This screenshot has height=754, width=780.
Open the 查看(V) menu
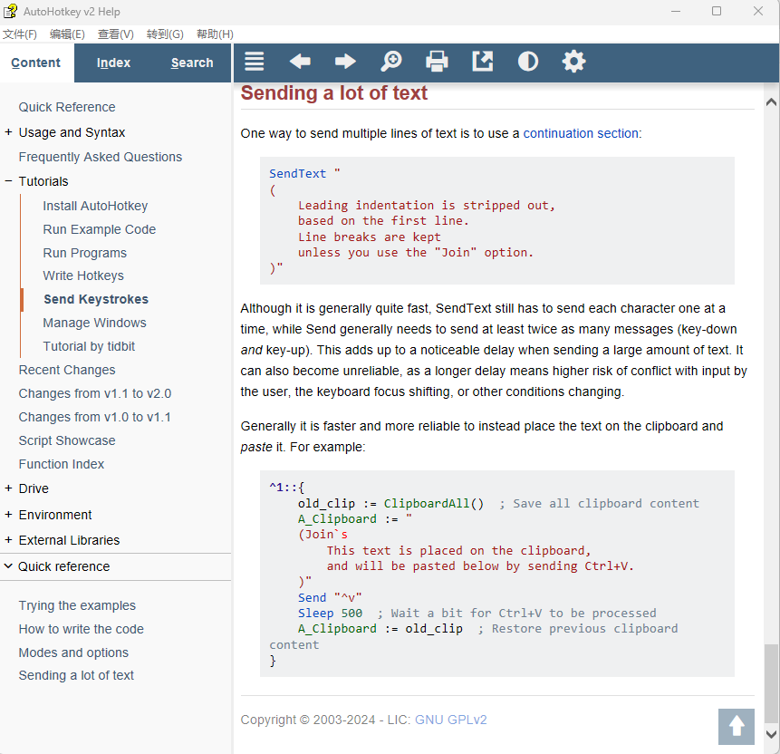click(115, 34)
